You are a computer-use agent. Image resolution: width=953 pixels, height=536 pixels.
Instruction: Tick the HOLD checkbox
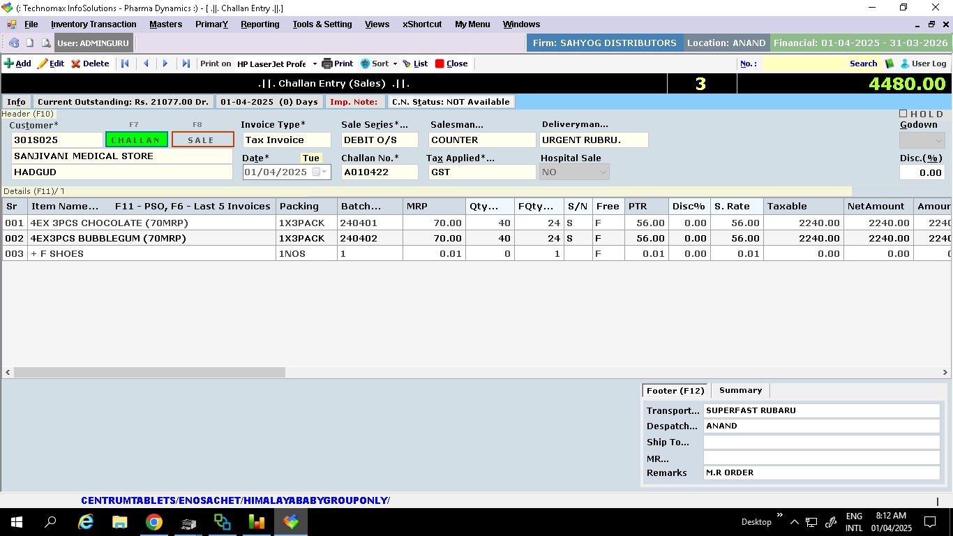(903, 114)
